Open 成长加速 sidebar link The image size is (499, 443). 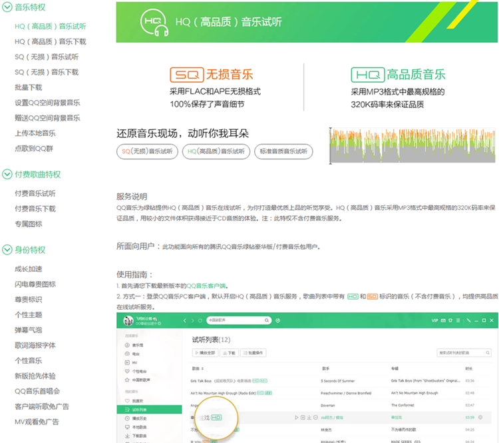(29, 269)
